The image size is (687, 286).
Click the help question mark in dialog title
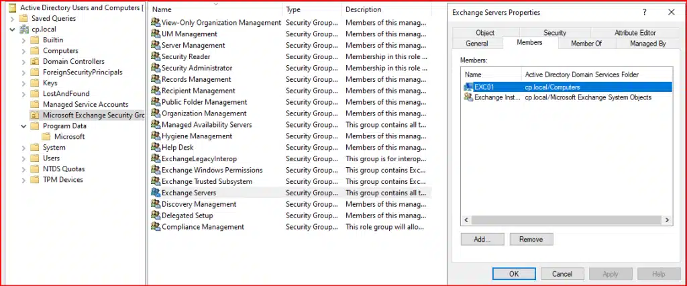[x=644, y=12]
